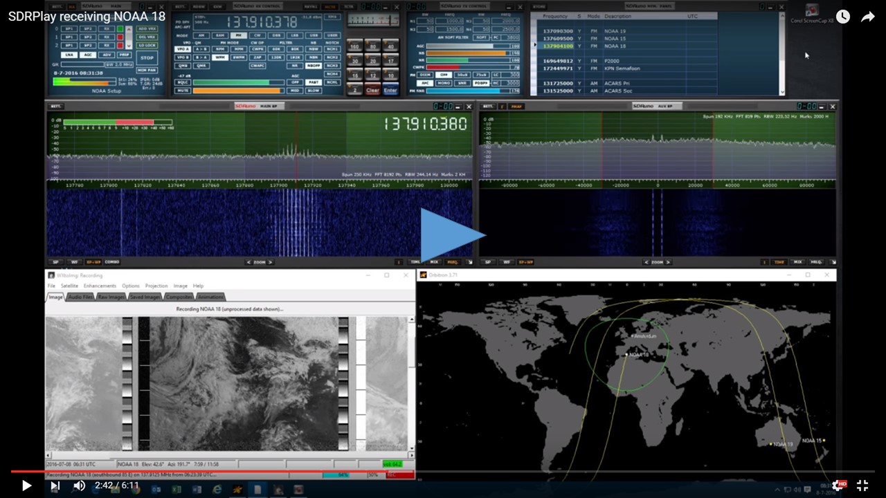Click the blue Enter key on the keypad
886x498 pixels.
(x=390, y=90)
